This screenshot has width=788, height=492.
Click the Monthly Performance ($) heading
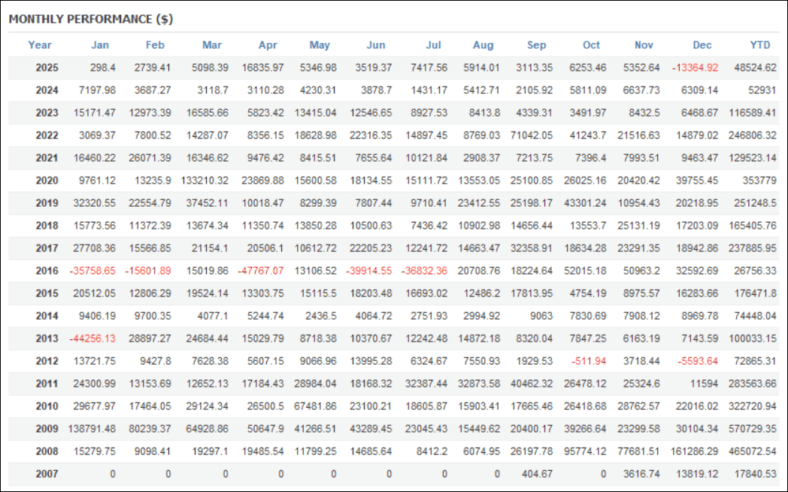point(91,19)
